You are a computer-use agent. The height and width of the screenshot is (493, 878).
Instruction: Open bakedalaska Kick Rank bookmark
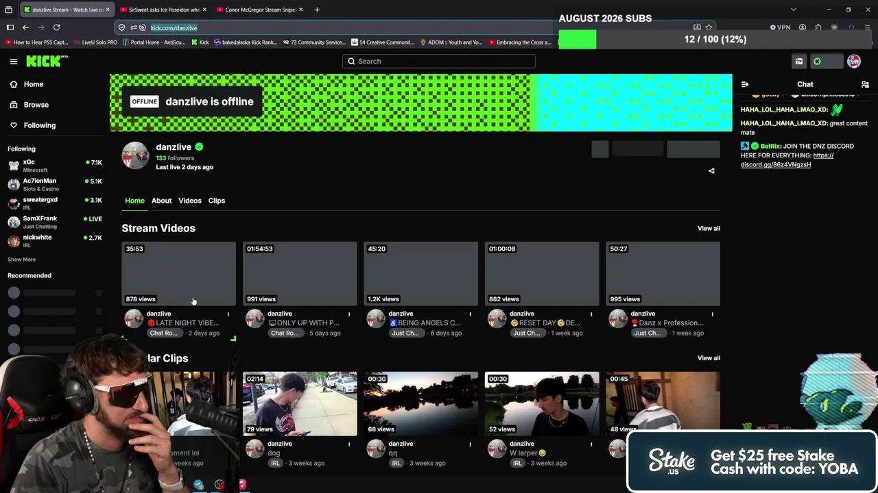[246, 42]
